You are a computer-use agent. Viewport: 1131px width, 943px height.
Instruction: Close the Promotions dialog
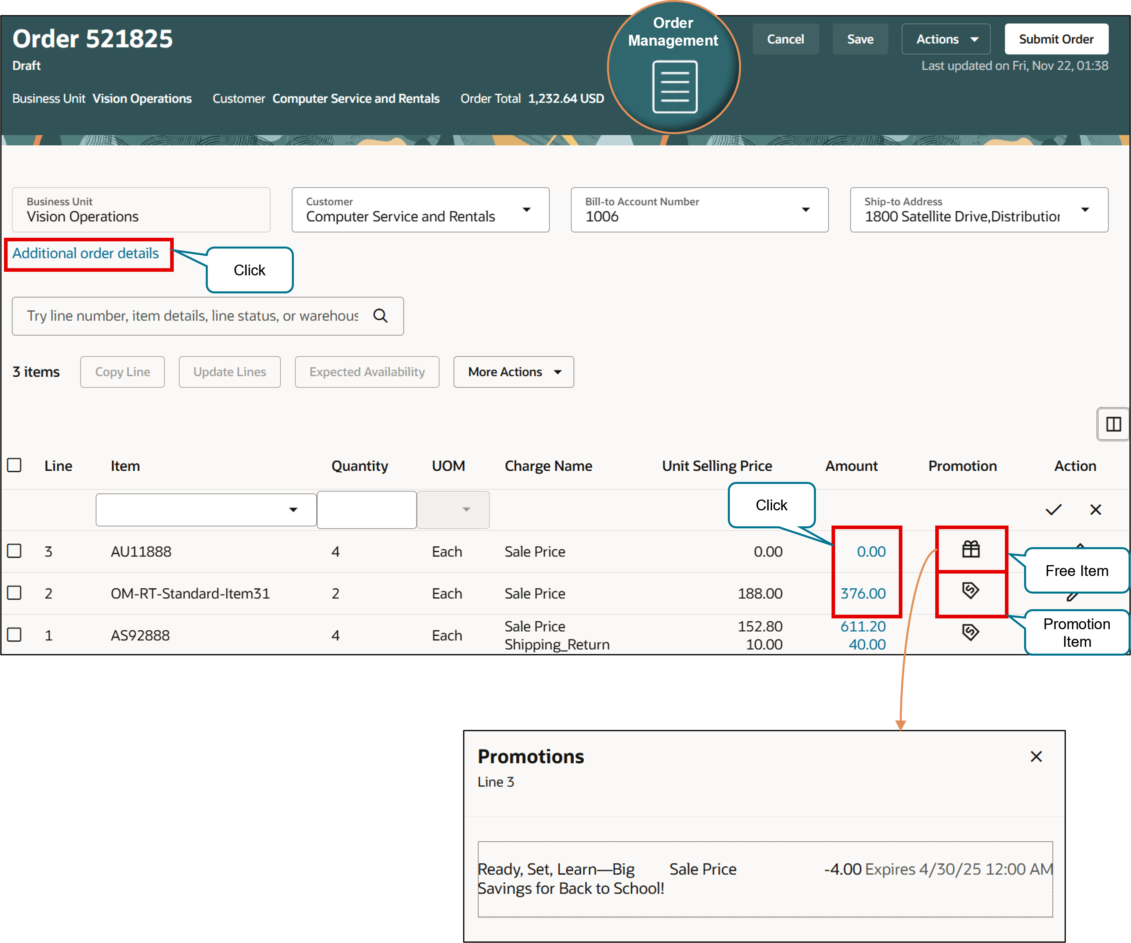pyautogui.click(x=1036, y=756)
